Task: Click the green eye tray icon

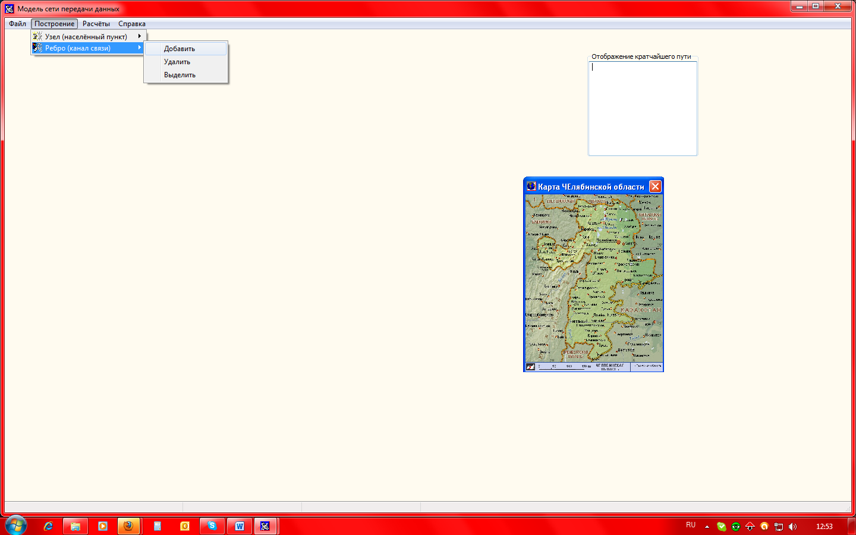Action: 736,526
